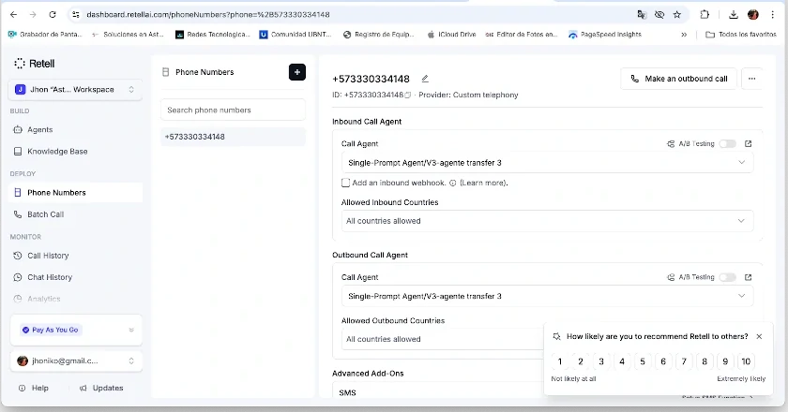Screen dimensions: 788x412
Task: Go back in browser history
Action: click(13, 15)
